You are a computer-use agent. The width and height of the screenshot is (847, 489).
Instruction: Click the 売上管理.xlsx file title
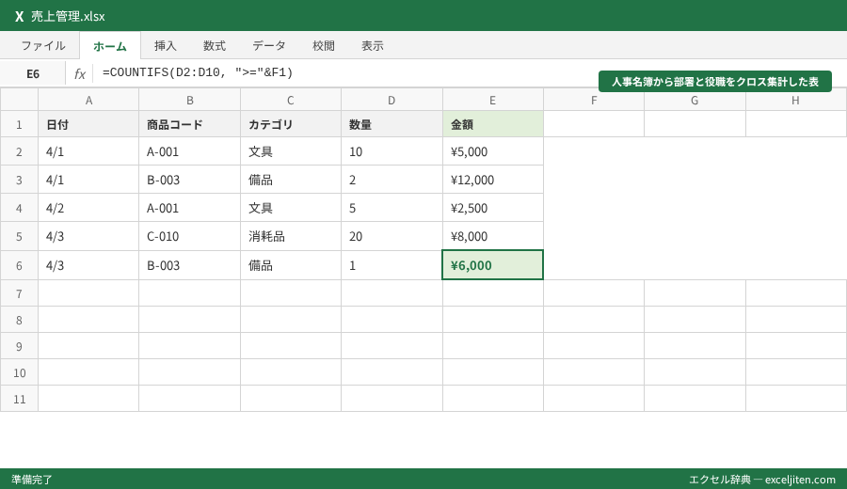68,16
